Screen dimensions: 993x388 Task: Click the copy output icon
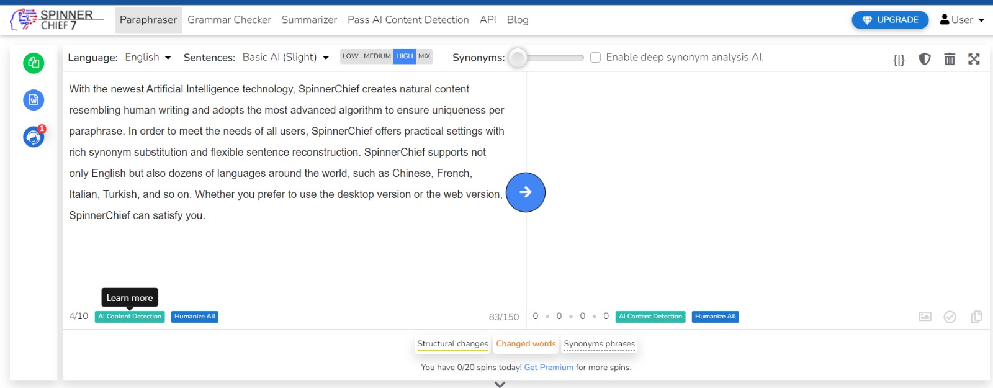click(x=976, y=317)
